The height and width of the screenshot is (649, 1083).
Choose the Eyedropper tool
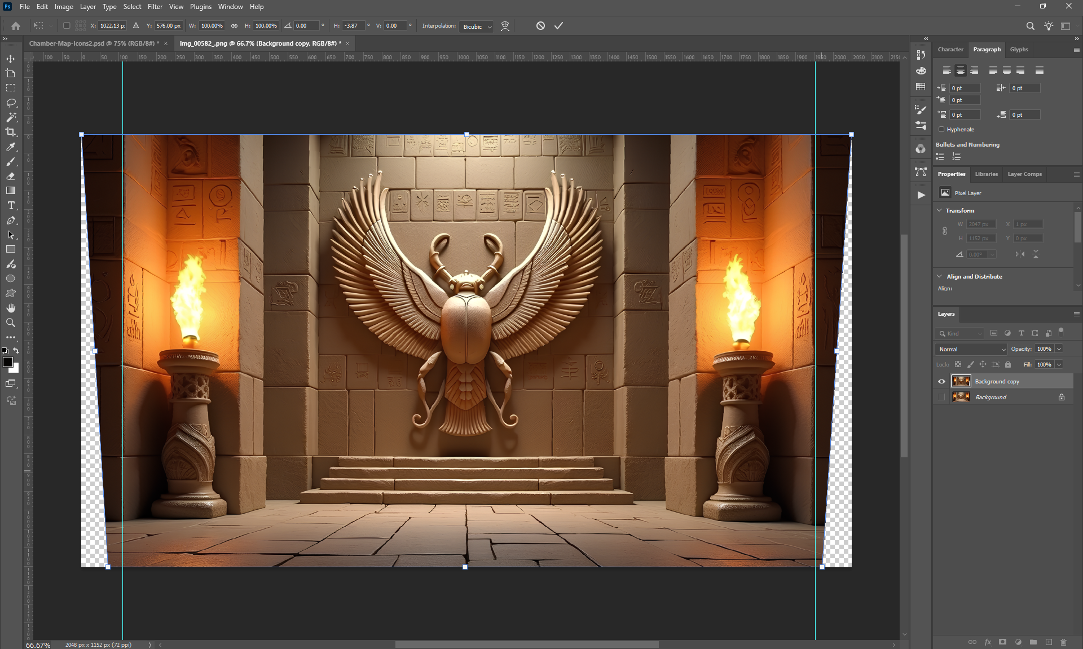(11, 147)
